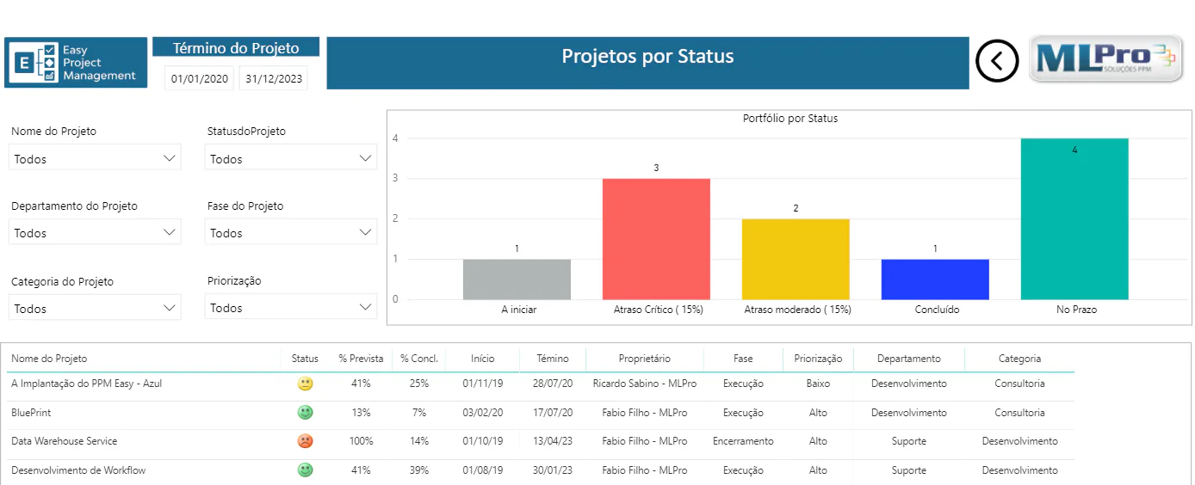Image resolution: width=1195 pixels, height=485 pixels.
Task: Sort by Proprietário column header
Action: click(x=644, y=359)
